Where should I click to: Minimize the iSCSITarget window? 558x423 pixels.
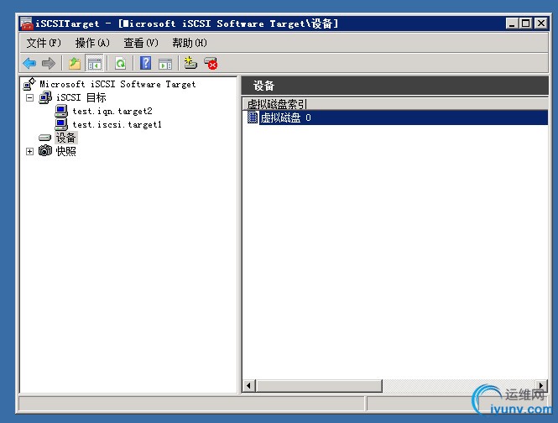512,23
